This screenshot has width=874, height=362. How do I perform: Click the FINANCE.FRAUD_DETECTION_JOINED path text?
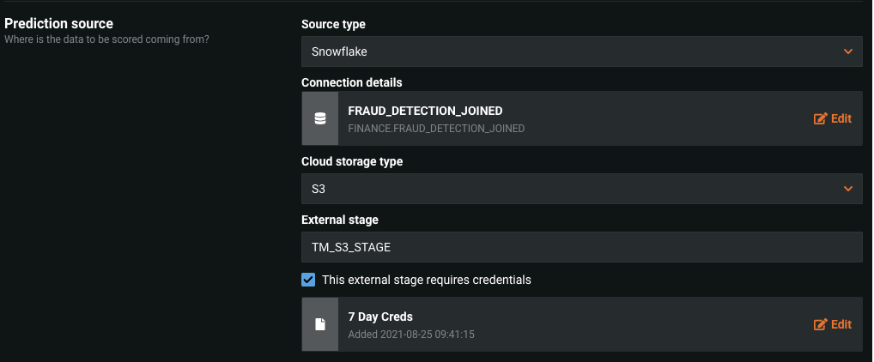pyautogui.click(x=436, y=129)
